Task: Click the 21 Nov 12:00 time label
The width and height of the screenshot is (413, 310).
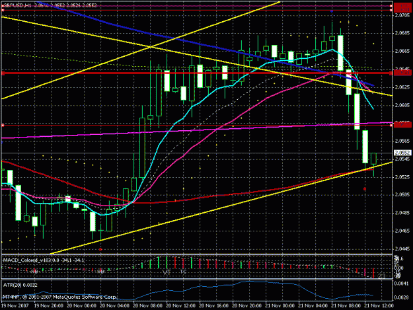Action: [x=379, y=305]
